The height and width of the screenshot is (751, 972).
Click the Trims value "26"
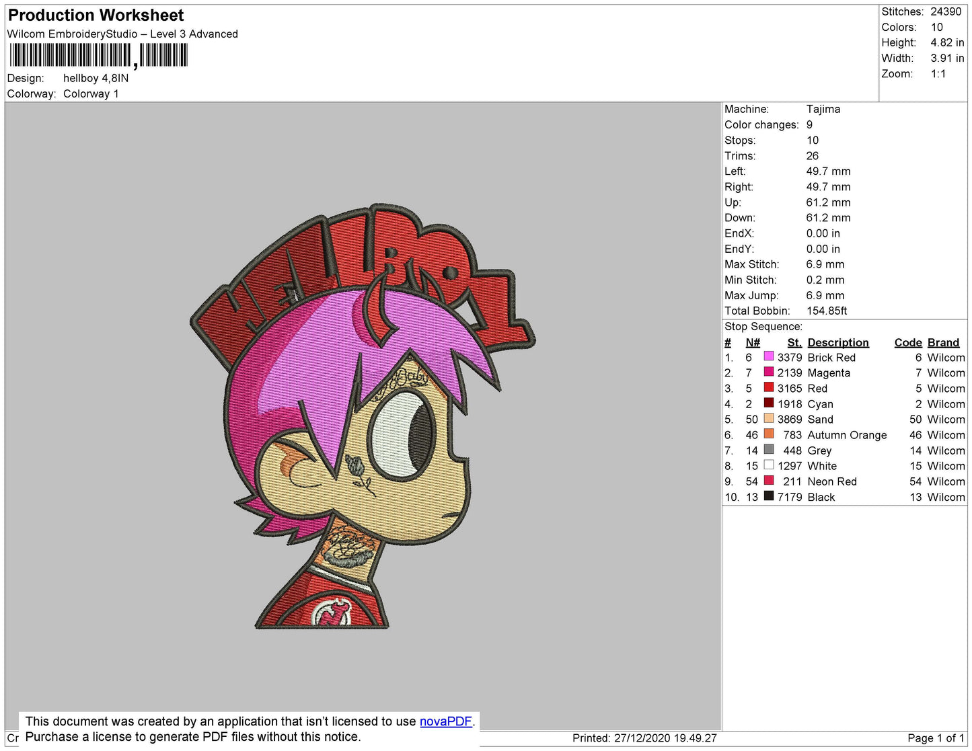[x=813, y=155]
